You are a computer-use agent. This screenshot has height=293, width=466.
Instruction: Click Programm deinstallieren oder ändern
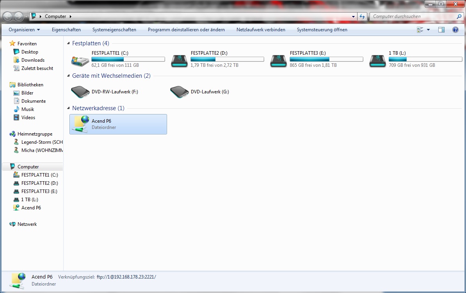[186, 30]
